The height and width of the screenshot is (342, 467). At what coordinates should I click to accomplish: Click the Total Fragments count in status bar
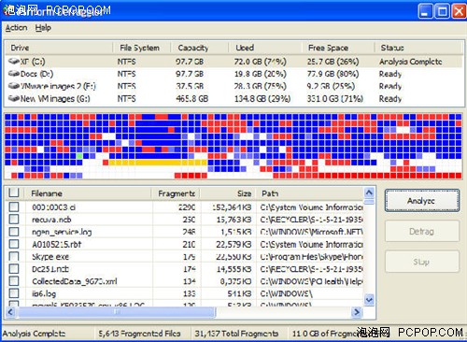(236, 334)
